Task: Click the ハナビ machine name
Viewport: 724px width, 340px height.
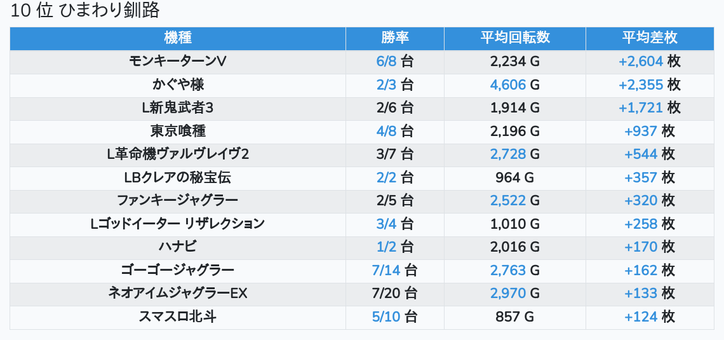Action: point(178,247)
